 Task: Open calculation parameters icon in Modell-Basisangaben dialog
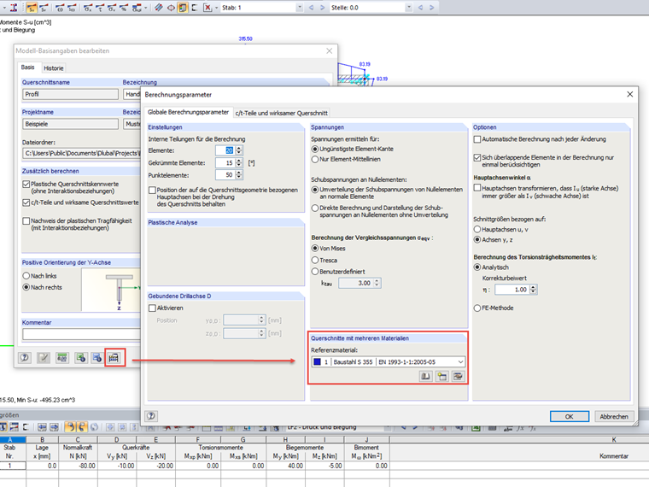coord(114,357)
